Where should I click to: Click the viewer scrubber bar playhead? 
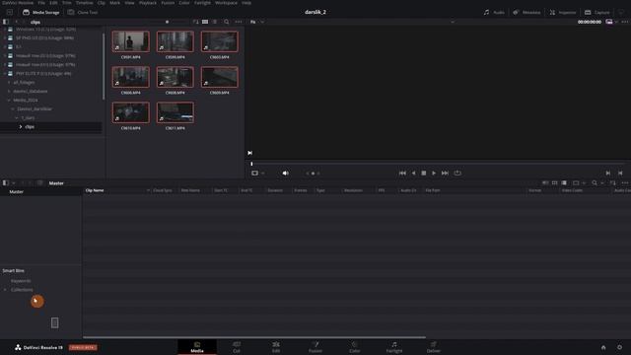click(252, 164)
